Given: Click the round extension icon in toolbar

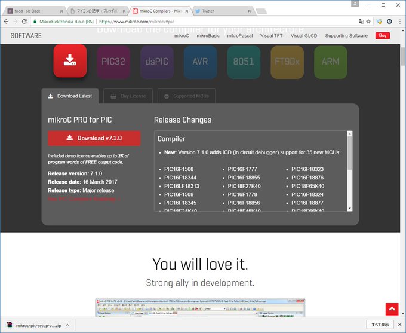Looking at the screenshot, I should tap(389, 22).
